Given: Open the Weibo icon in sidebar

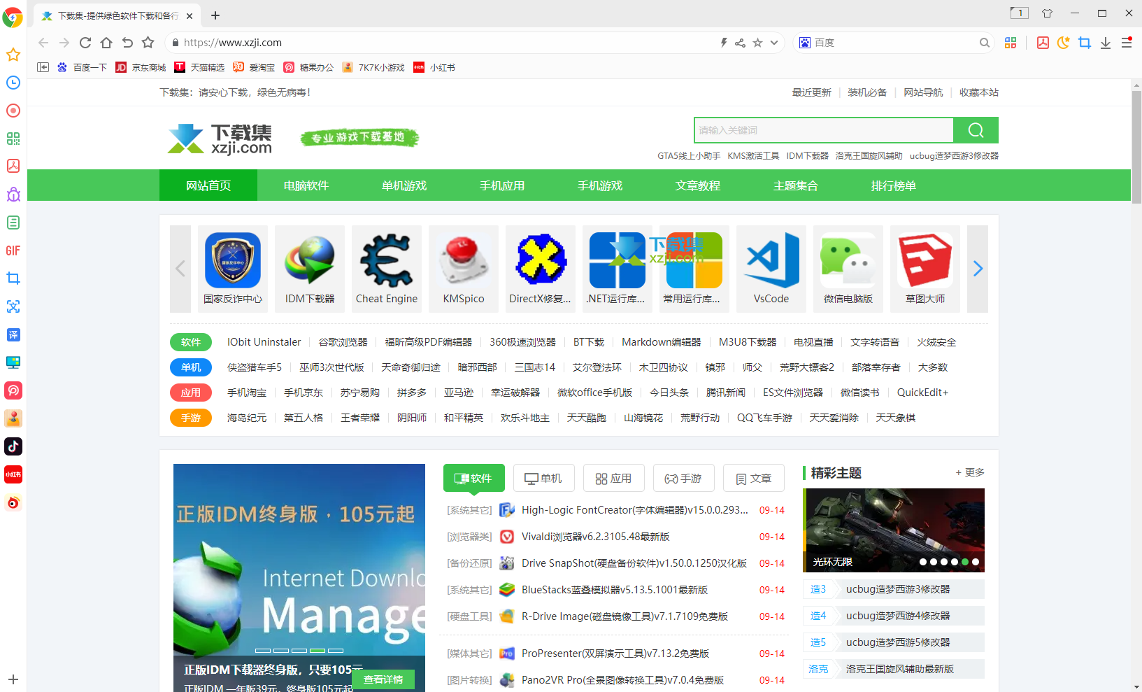Looking at the screenshot, I should tap(13, 502).
